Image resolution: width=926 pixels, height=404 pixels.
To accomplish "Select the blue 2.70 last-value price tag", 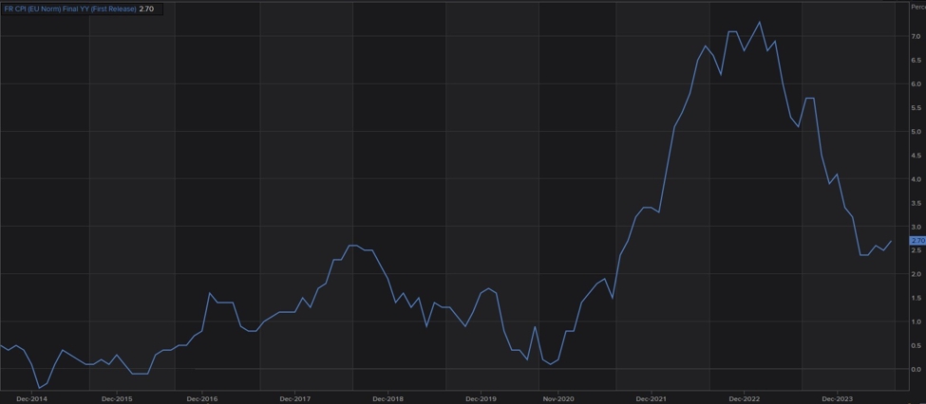I will [917, 241].
